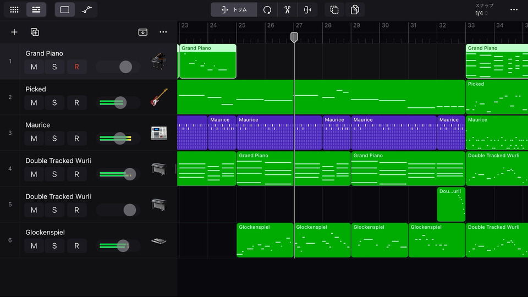This screenshot has height=297, width=528.
Task: Open the track header options ellipsis menu
Action: [163, 32]
